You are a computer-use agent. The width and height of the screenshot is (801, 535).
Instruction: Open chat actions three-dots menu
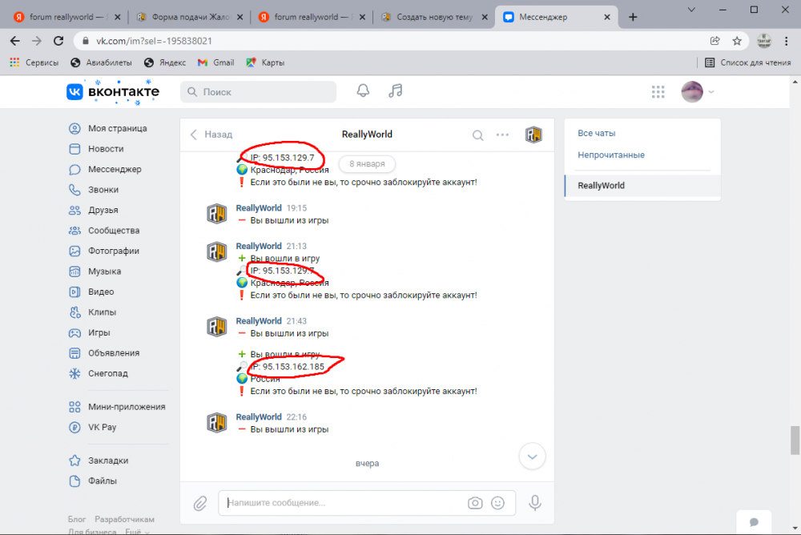point(503,135)
